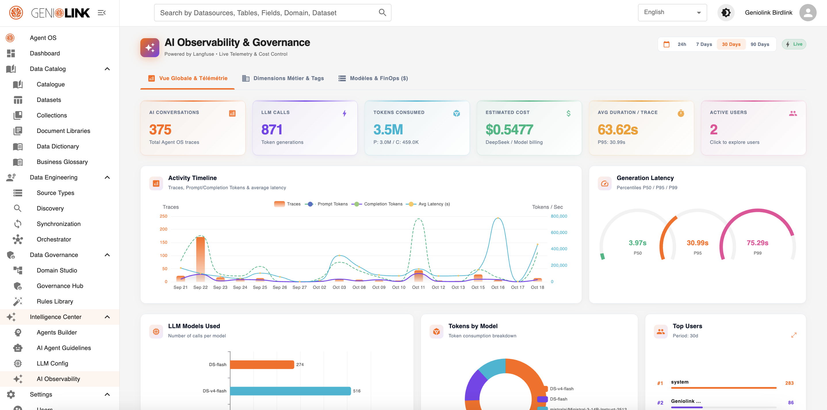Click the Agents Builder head icon

coord(18,332)
